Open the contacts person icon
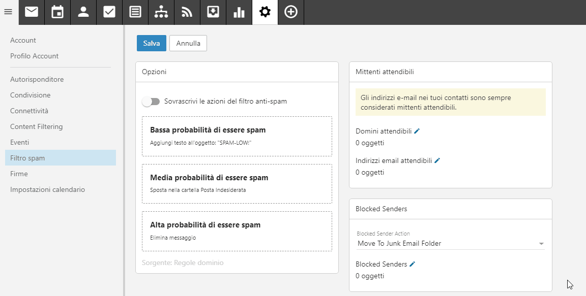 click(83, 12)
